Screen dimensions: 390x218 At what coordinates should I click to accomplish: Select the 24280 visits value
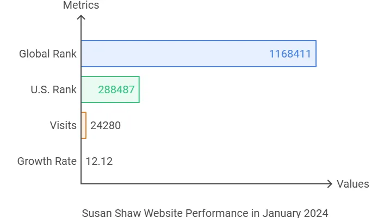(106, 125)
